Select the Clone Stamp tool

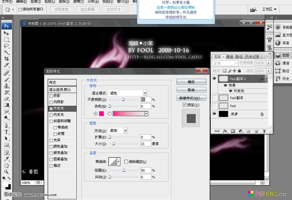(x=6, y=86)
